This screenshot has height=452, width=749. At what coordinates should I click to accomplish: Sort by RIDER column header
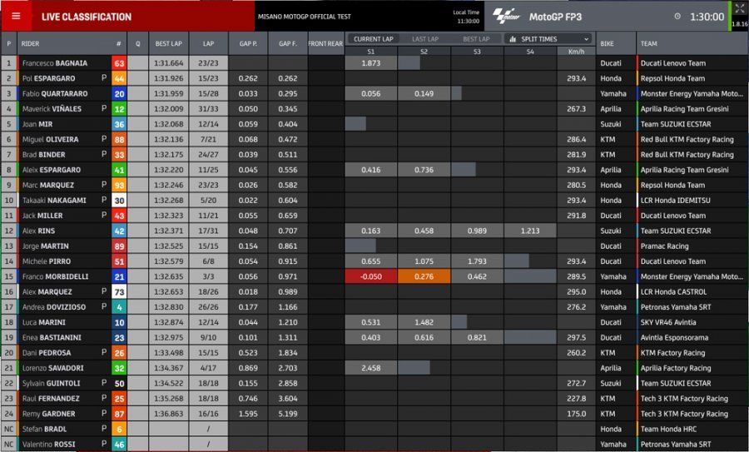point(30,43)
